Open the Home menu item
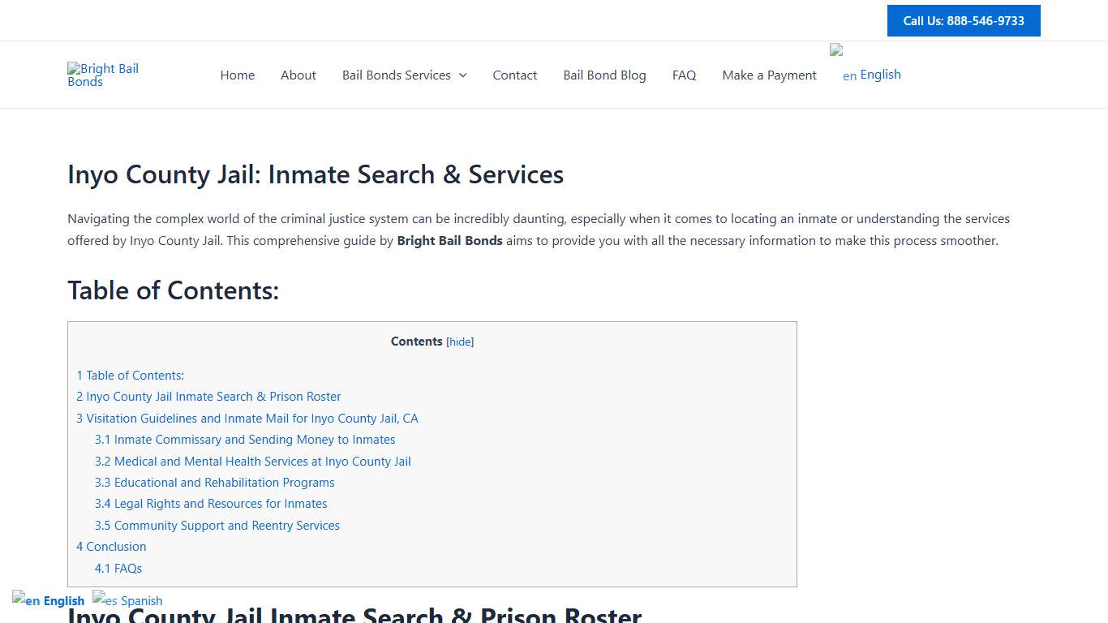 tap(237, 75)
